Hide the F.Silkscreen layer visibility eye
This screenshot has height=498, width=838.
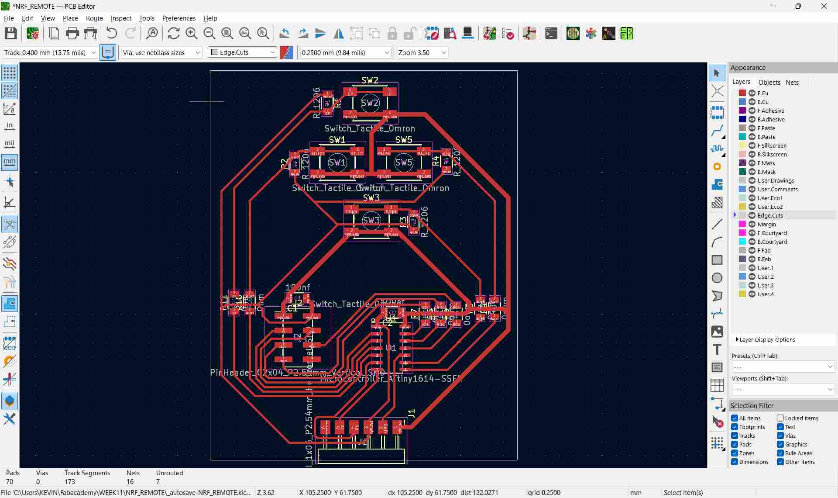(752, 145)
